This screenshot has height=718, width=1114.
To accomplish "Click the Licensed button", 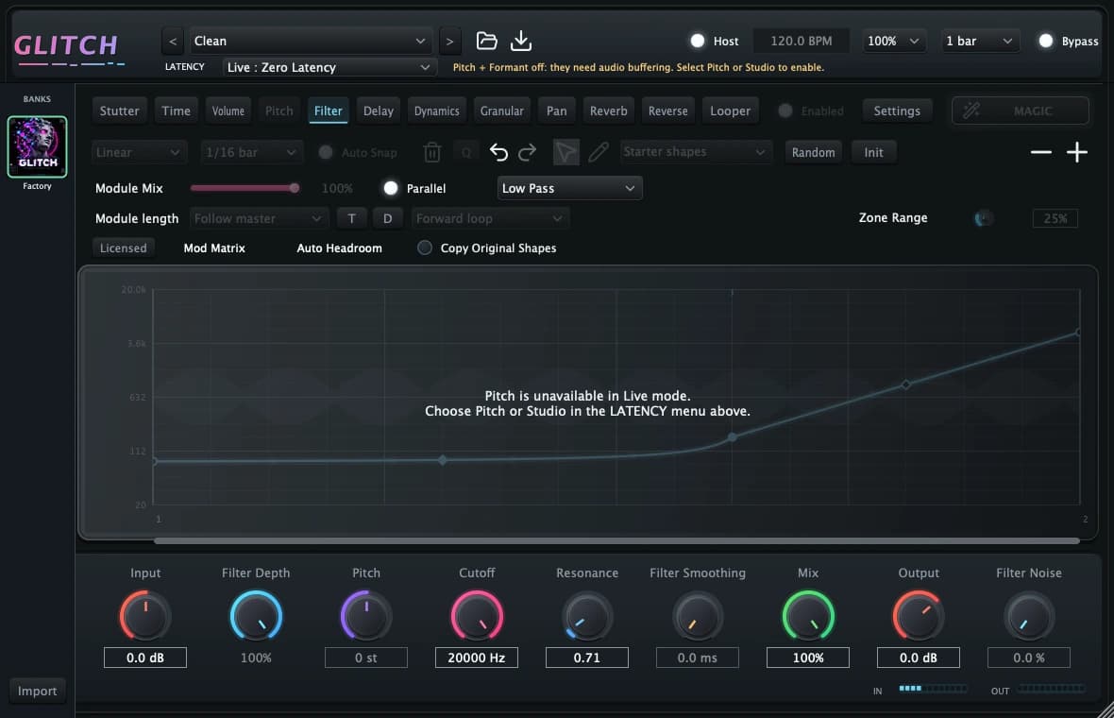I will tap(123, 248).
